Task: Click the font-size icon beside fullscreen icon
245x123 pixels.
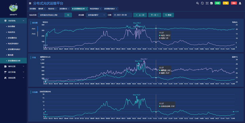Action: point(211,3)
